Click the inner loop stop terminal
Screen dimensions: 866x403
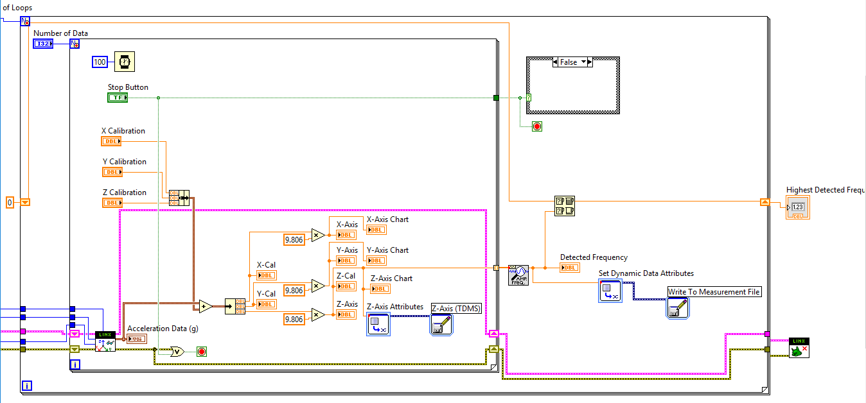(202, 351)
